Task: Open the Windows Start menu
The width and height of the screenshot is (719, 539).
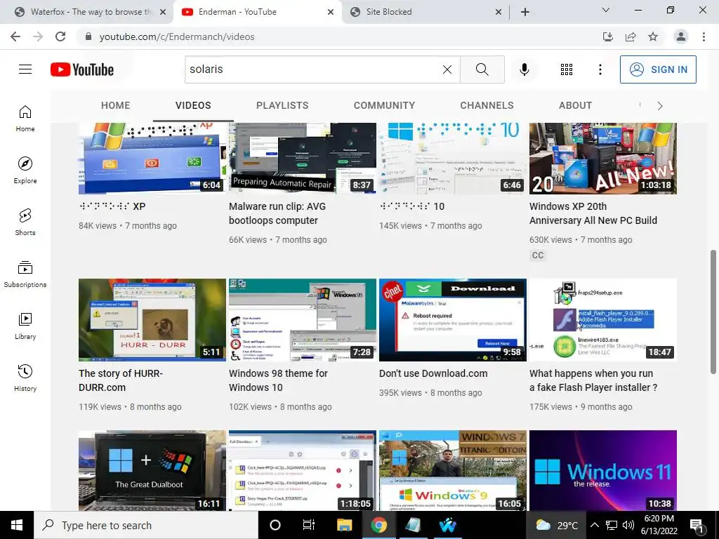Action: click(17, 525)
